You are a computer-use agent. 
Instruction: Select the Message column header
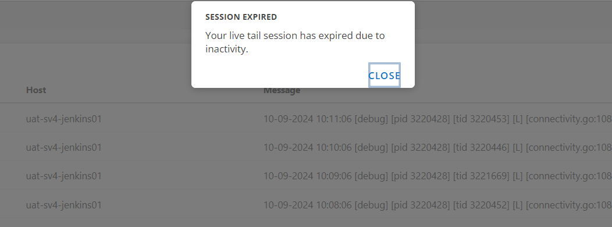[282, 90]
